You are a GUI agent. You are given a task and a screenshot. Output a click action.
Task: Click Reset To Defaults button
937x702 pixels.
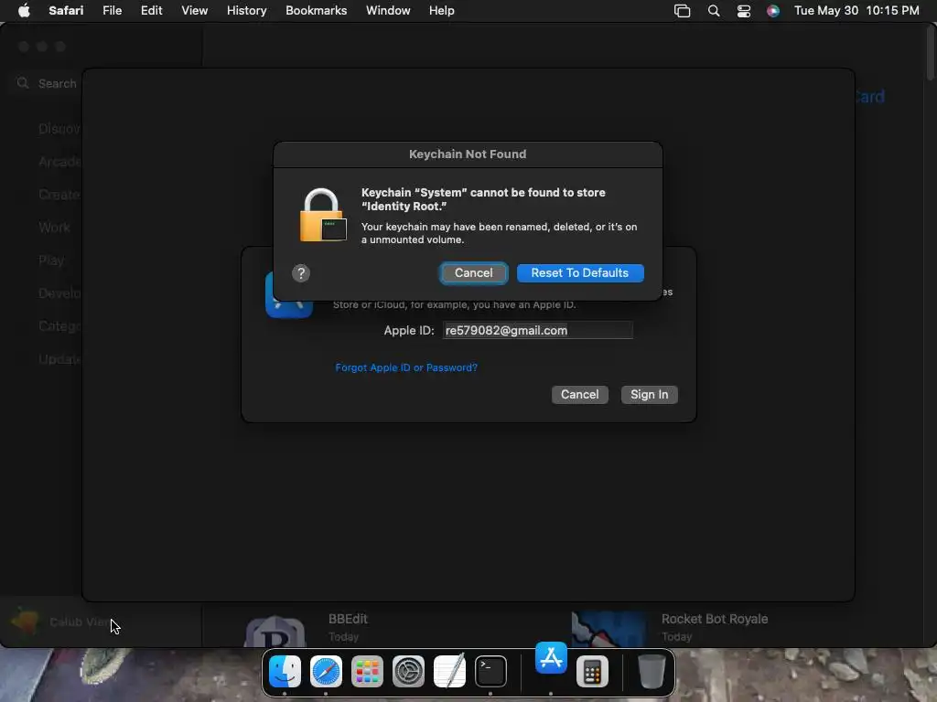(x=579, y=273)
